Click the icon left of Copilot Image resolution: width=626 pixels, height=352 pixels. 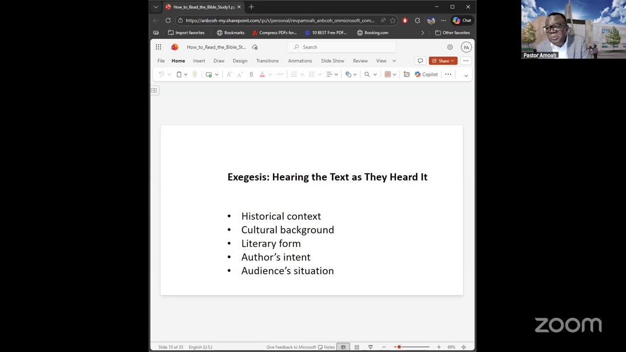pyautogui.click(x=406, y=74)
